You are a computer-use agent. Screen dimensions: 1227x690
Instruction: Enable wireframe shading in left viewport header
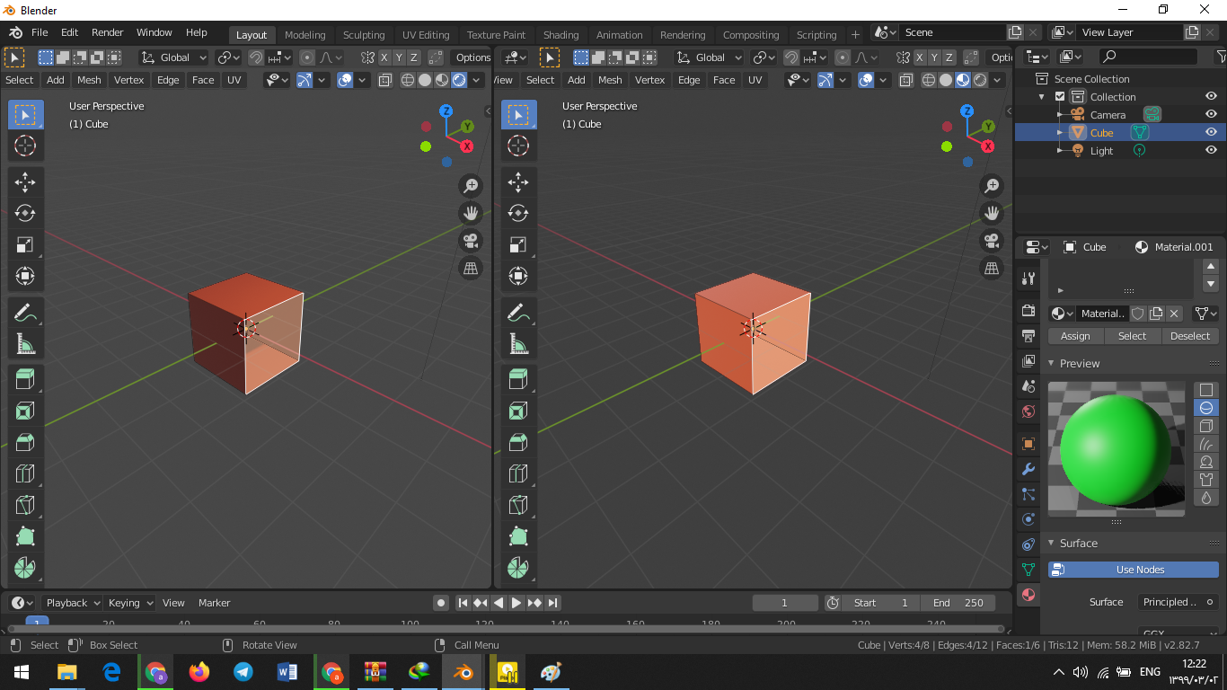pos(408,80)
